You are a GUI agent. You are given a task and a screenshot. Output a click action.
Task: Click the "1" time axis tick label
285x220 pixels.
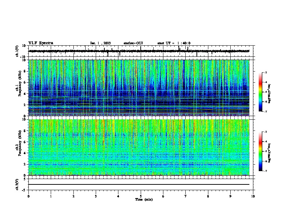tap(51, 196)
